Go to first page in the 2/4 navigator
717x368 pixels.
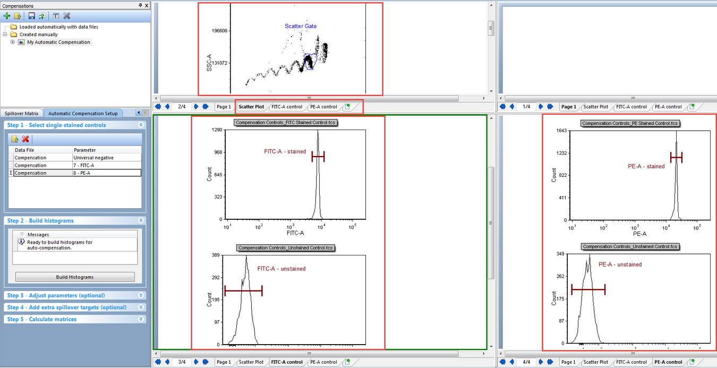(158, 107)
